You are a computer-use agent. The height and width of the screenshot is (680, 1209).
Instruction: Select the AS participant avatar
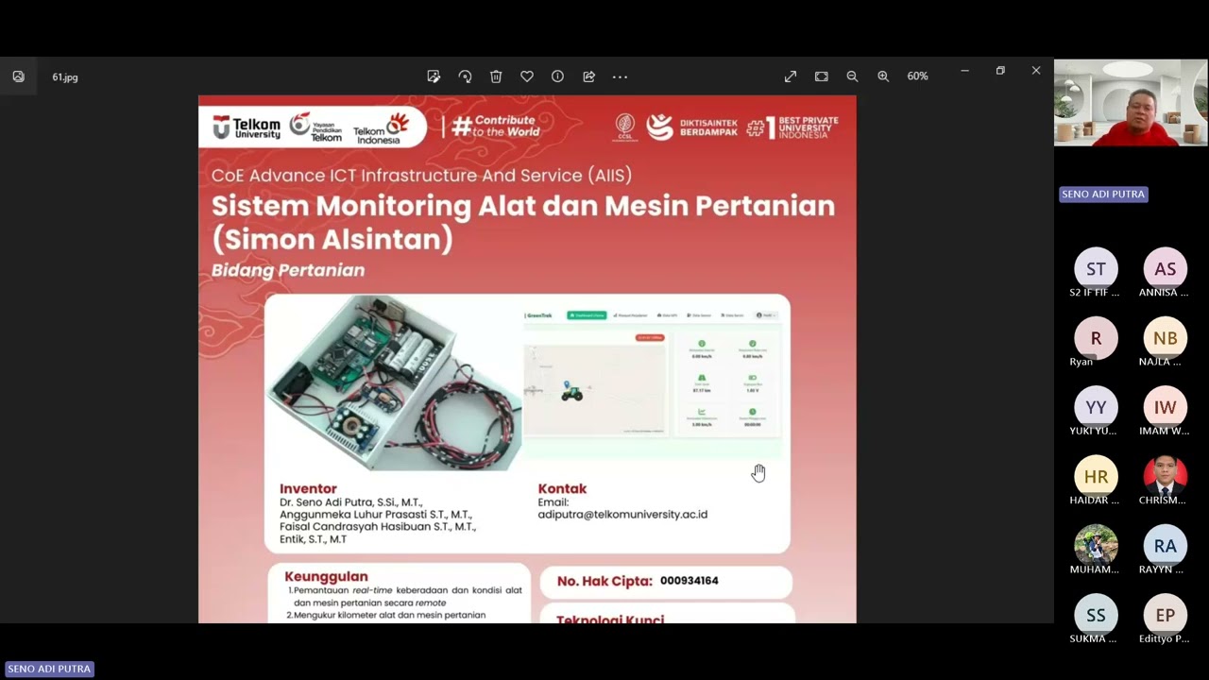click(x=1166, y=269)
